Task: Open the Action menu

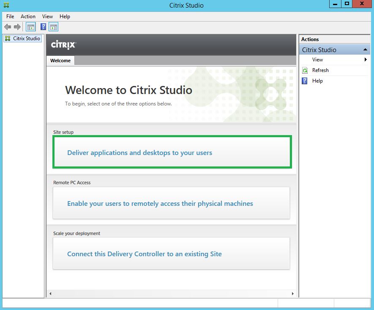Action: pyautogui.click(x=28, y=17)
